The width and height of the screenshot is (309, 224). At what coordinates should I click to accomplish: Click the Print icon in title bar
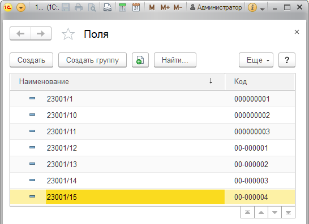click(x=79, y=8)
